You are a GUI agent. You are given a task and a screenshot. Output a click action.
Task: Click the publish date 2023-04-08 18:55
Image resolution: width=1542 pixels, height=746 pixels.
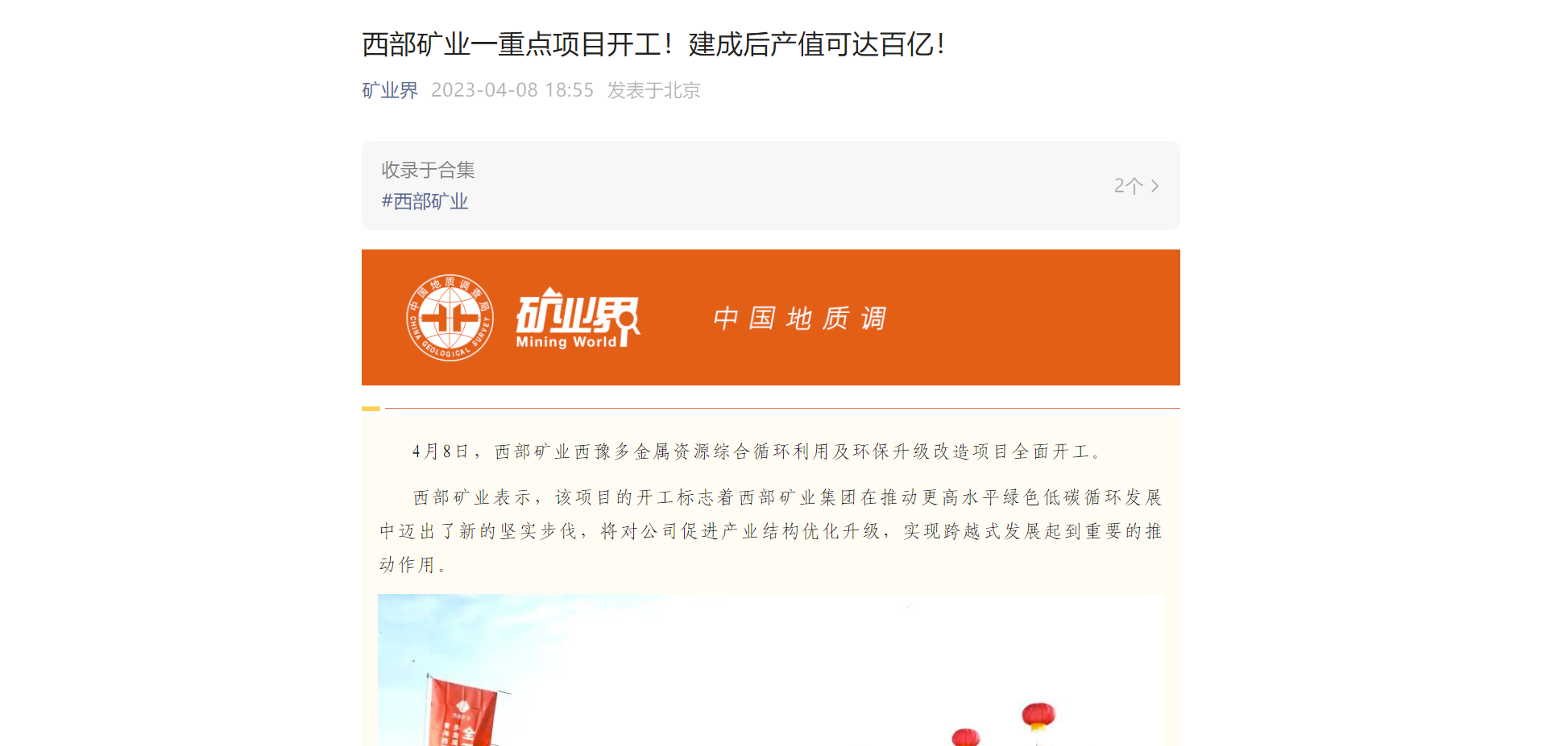512,90
